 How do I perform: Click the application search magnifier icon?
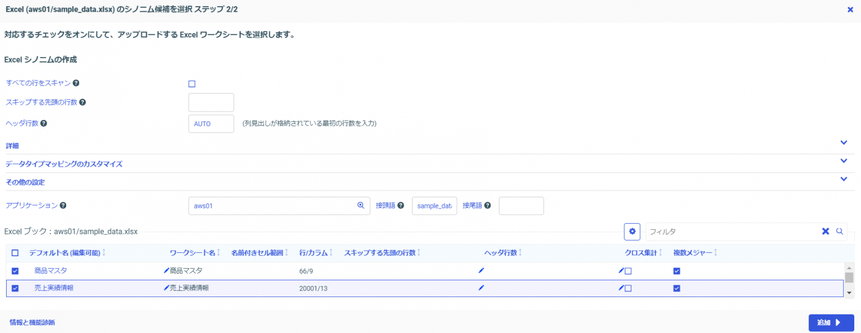point(361,205)
